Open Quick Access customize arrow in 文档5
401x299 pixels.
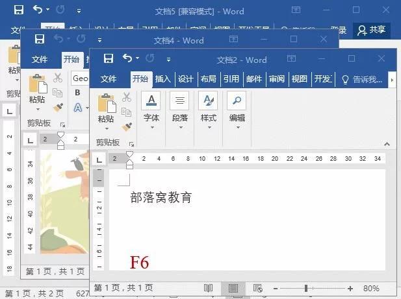tap(79, 11)
